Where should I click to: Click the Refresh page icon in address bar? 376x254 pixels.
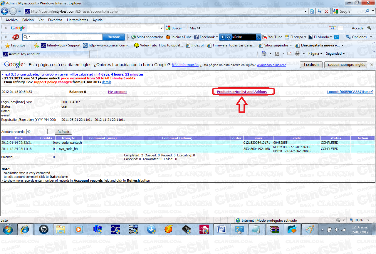[319, 11]
